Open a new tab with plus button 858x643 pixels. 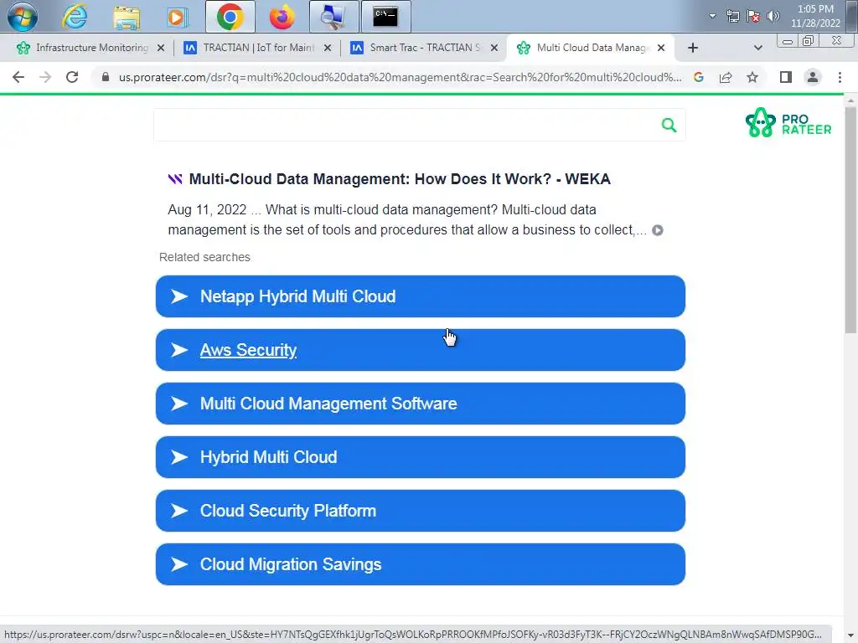click(x=693, y=48)
